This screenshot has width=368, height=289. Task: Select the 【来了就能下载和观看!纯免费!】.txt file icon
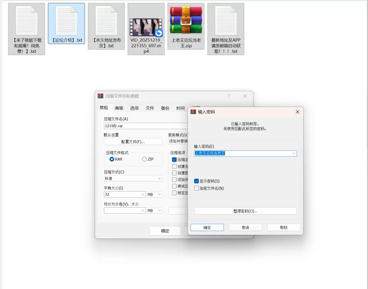27,21
